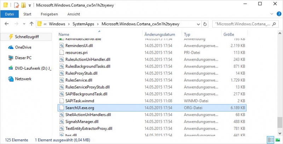The width and height of the screenshot is (283, 144).
Task: Switch to the Ansicht ribbon tab
Action: [x=74, y=14]
